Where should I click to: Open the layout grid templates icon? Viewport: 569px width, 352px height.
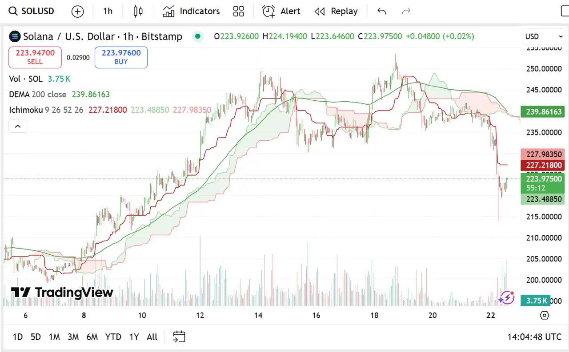point(239,12)
